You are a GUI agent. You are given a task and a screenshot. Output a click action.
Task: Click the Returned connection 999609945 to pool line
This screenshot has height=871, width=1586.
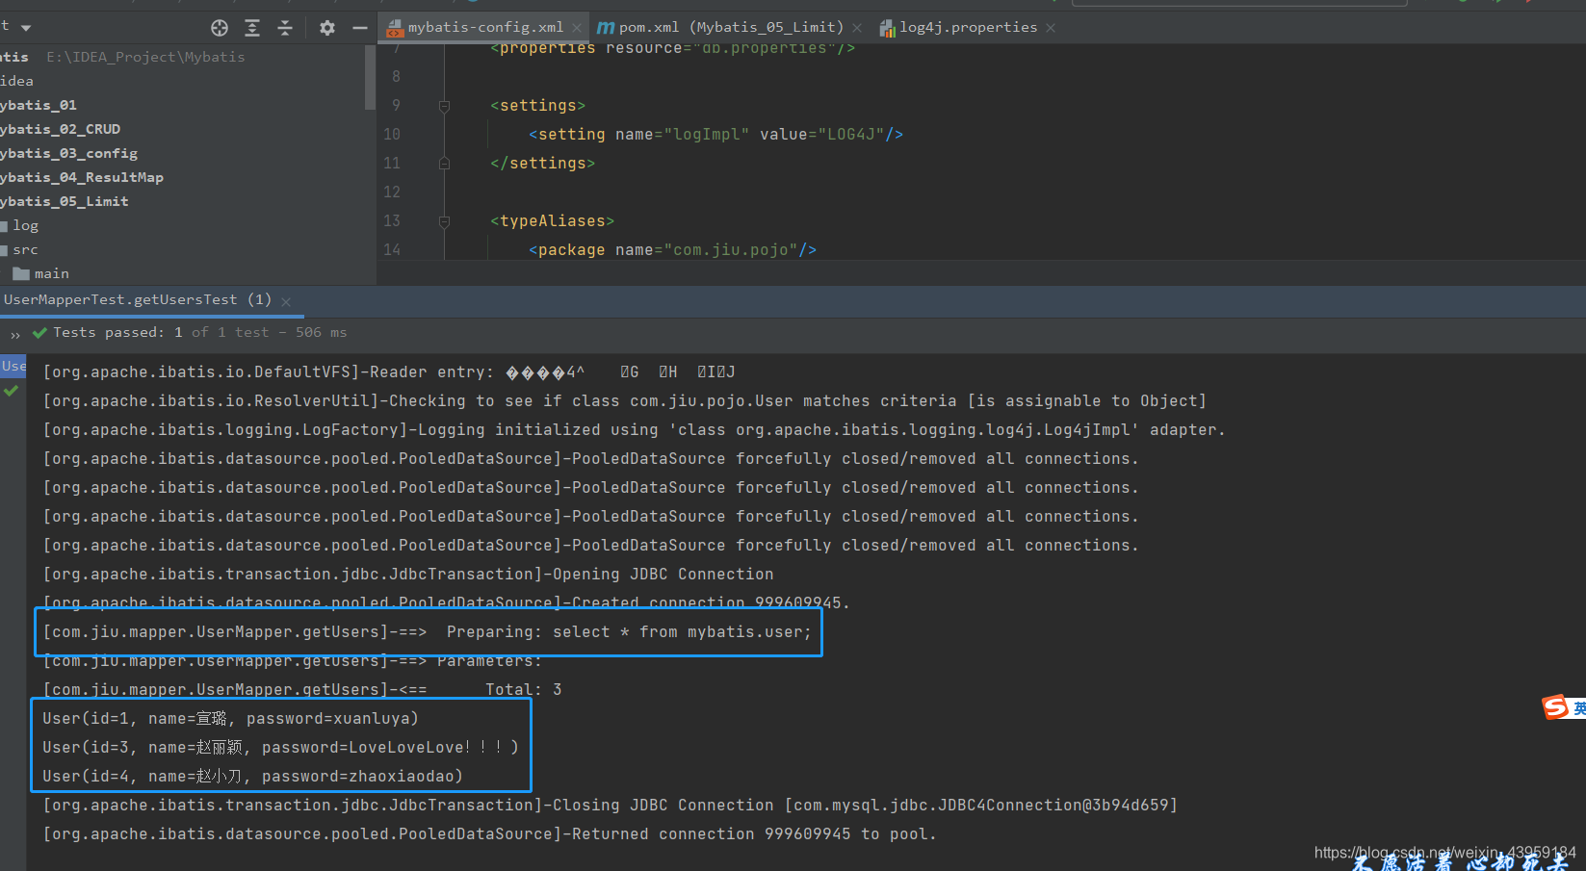pyautogui.click(x=489, y=834)
